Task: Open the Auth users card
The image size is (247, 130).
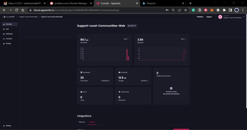Action: [x=95, y=96]
